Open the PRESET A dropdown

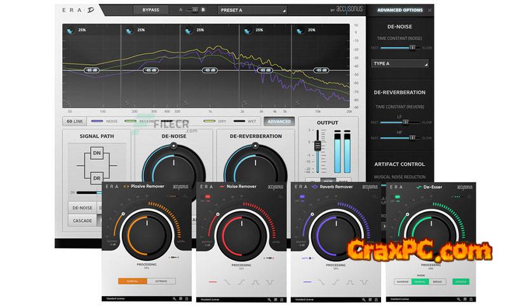pyautogui.click(x=252, y=10)
